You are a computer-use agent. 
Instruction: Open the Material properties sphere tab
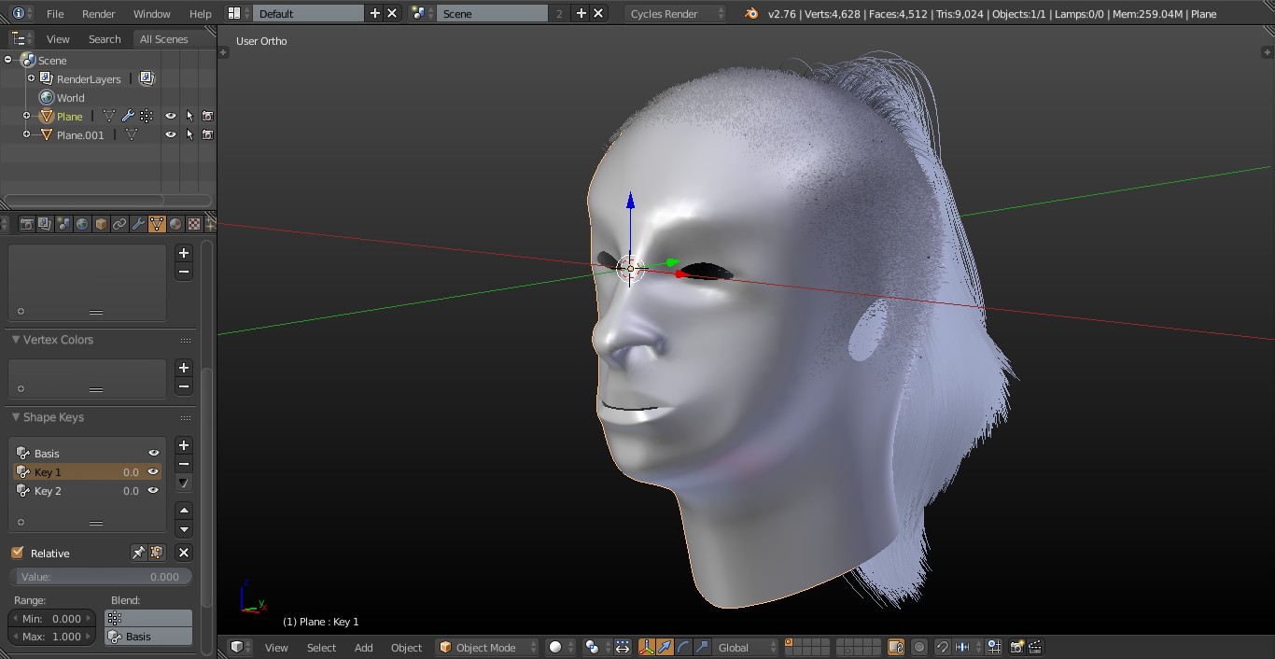pyautogui.click(x=175, y=224)
